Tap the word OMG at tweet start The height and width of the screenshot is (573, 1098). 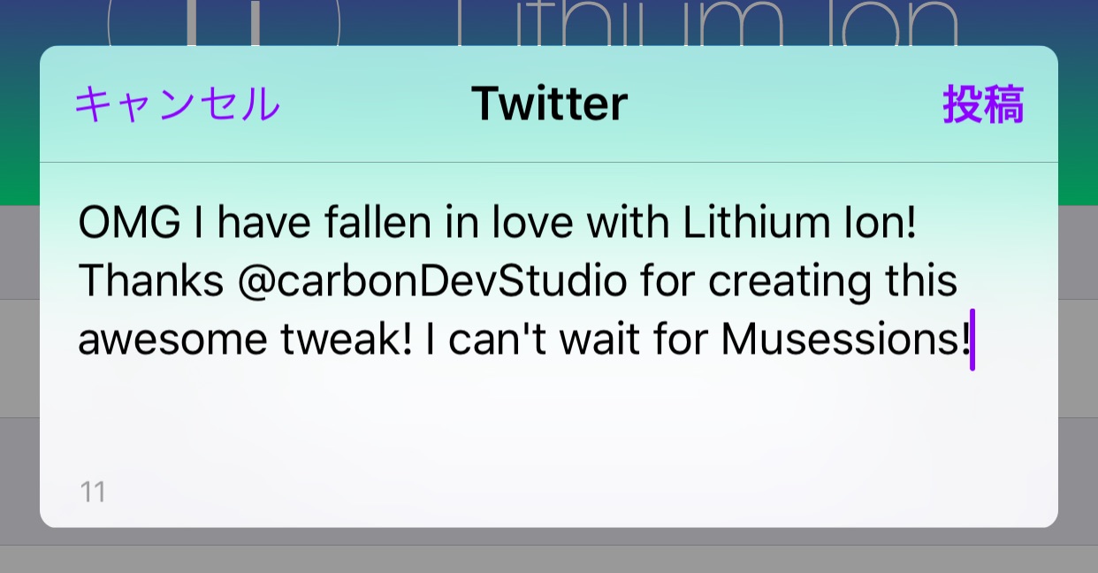(x=129, y=223)
